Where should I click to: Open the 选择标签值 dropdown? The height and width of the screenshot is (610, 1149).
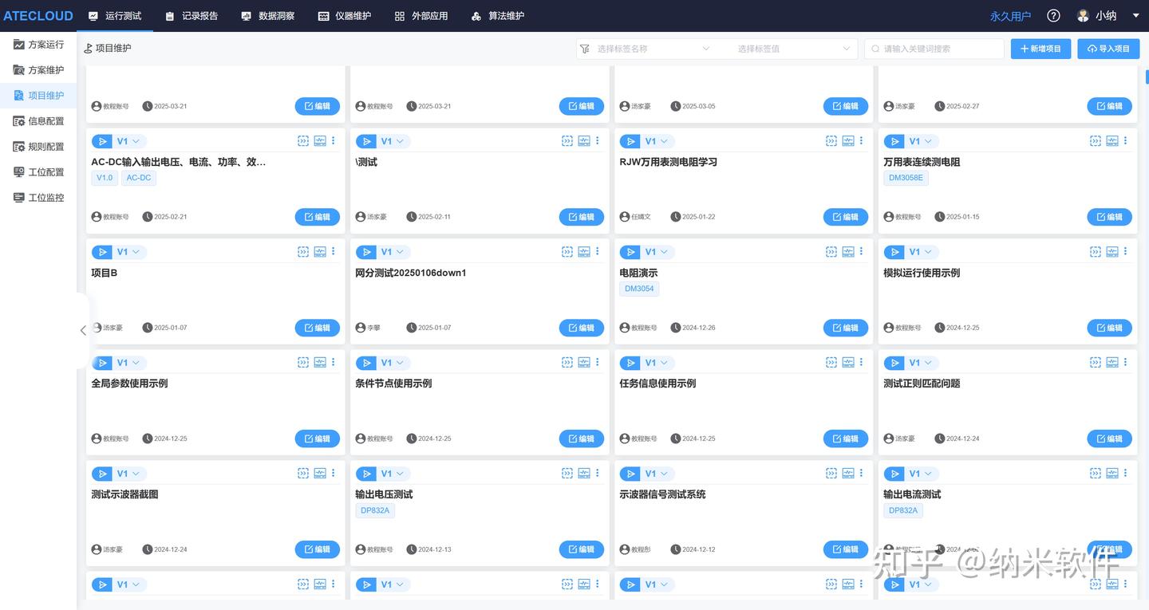(790, 49)
